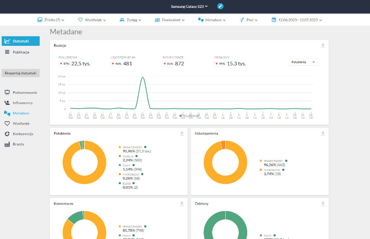
Task: Click the 96% change badge under Udostępnienia
Action: [116, 64]
